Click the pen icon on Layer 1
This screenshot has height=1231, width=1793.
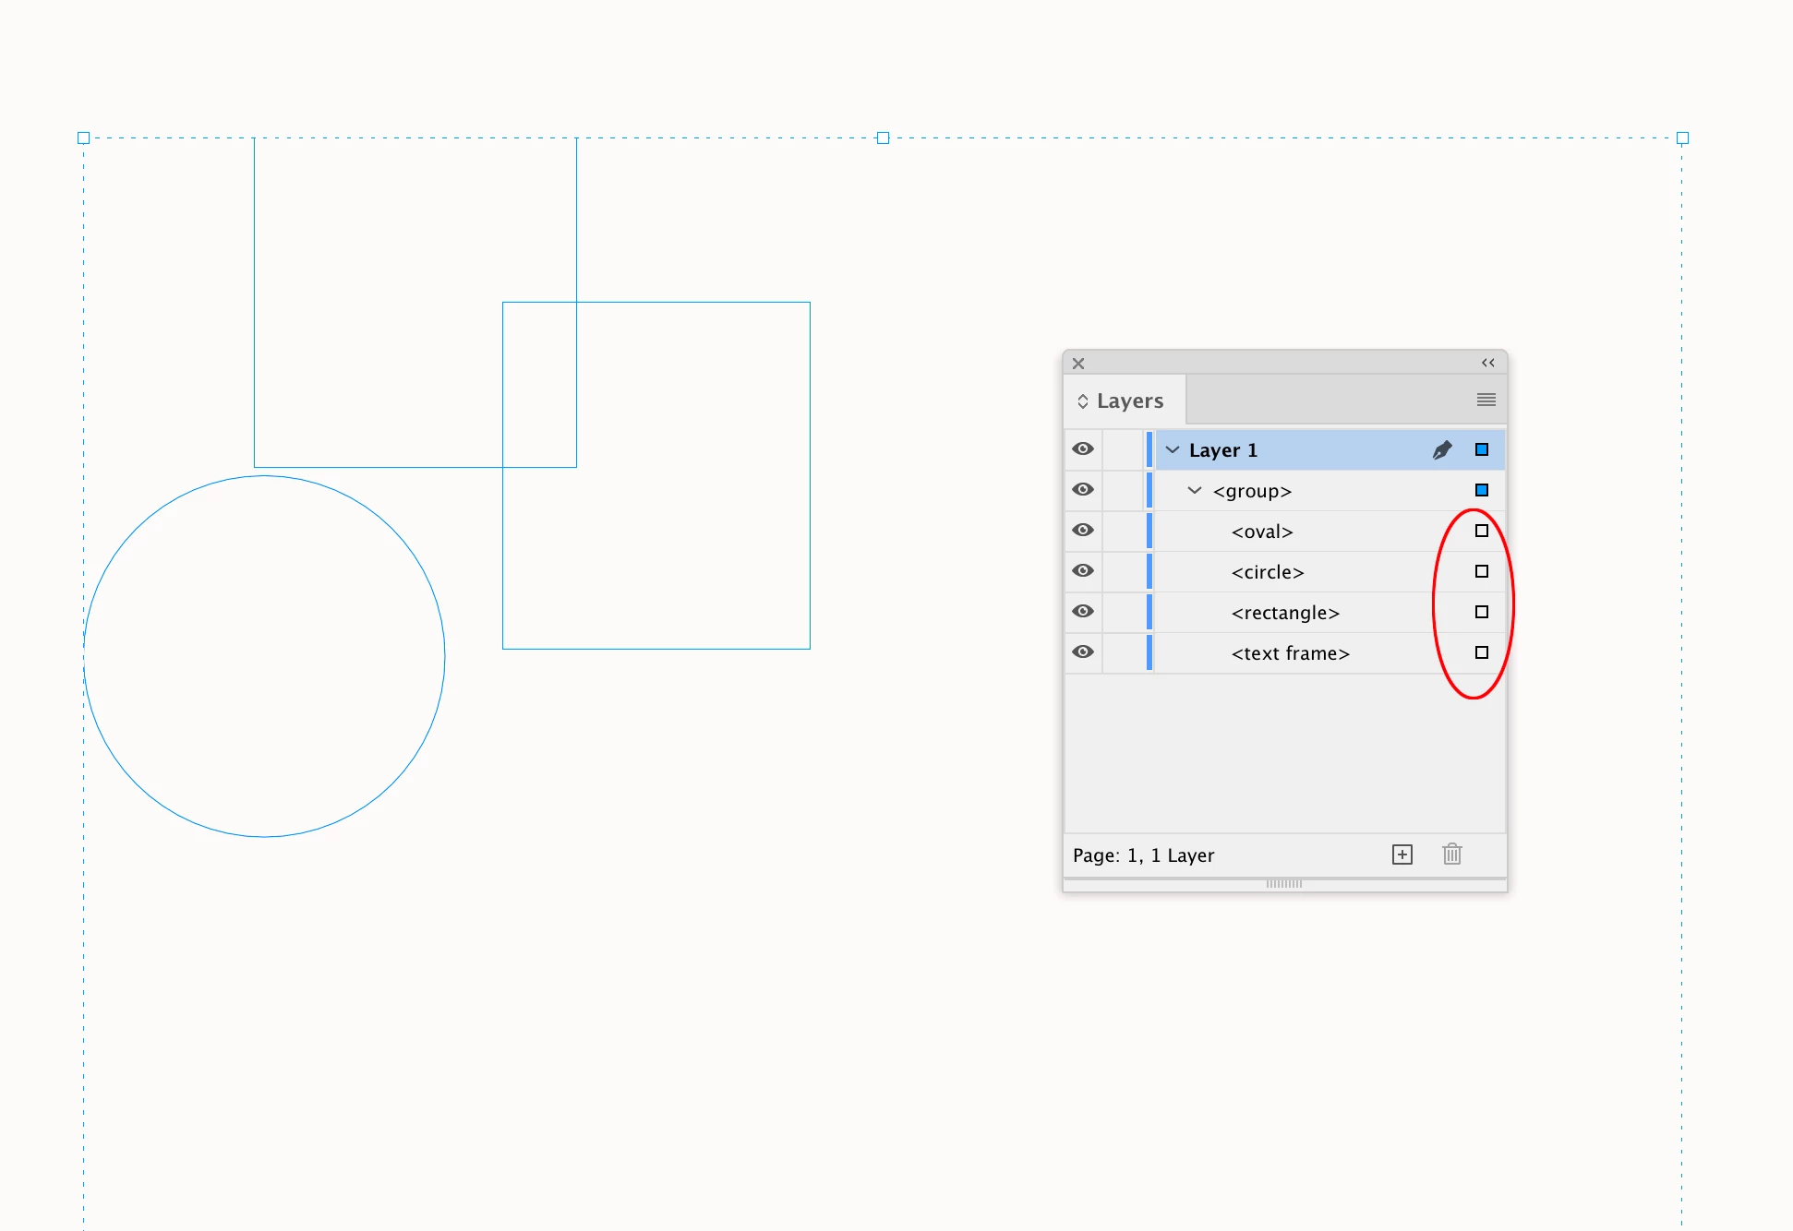pos(1441,450)
